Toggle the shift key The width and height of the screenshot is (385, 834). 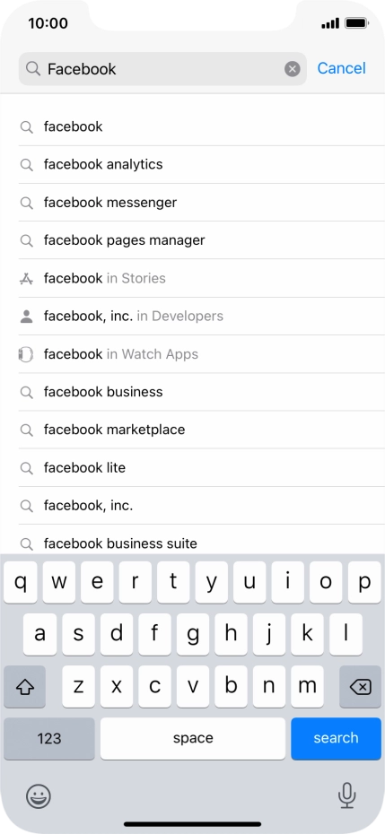point(24,687)
